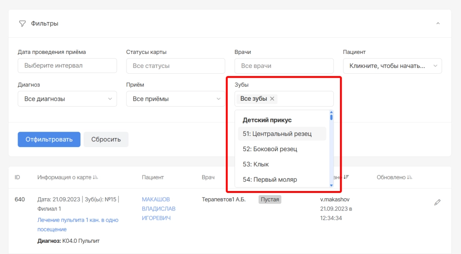Click the scrollbar down arrow in teeth list

(331, 185)
